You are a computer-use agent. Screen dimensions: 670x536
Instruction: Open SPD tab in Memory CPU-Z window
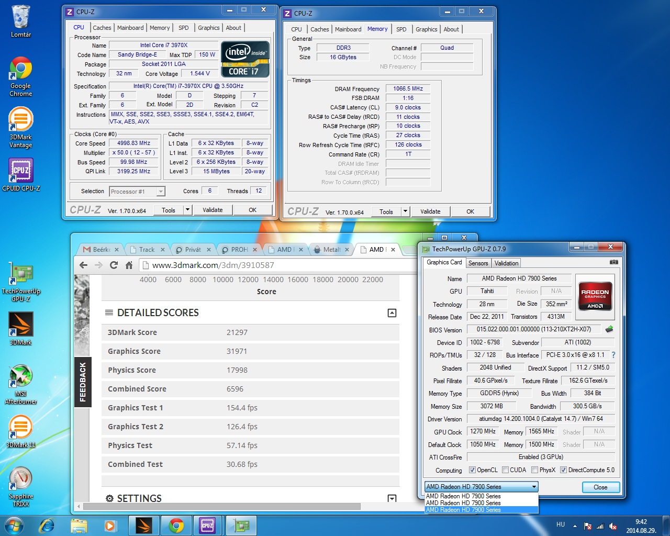pos(401,29)
